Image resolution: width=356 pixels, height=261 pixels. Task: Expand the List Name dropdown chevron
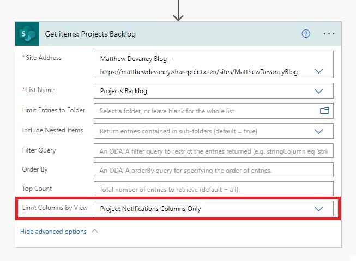pos(318,91)
